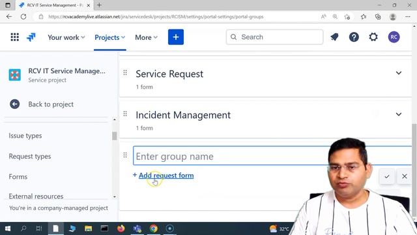
Task: Open Issue types in sidebar
Action: point(25,136)
